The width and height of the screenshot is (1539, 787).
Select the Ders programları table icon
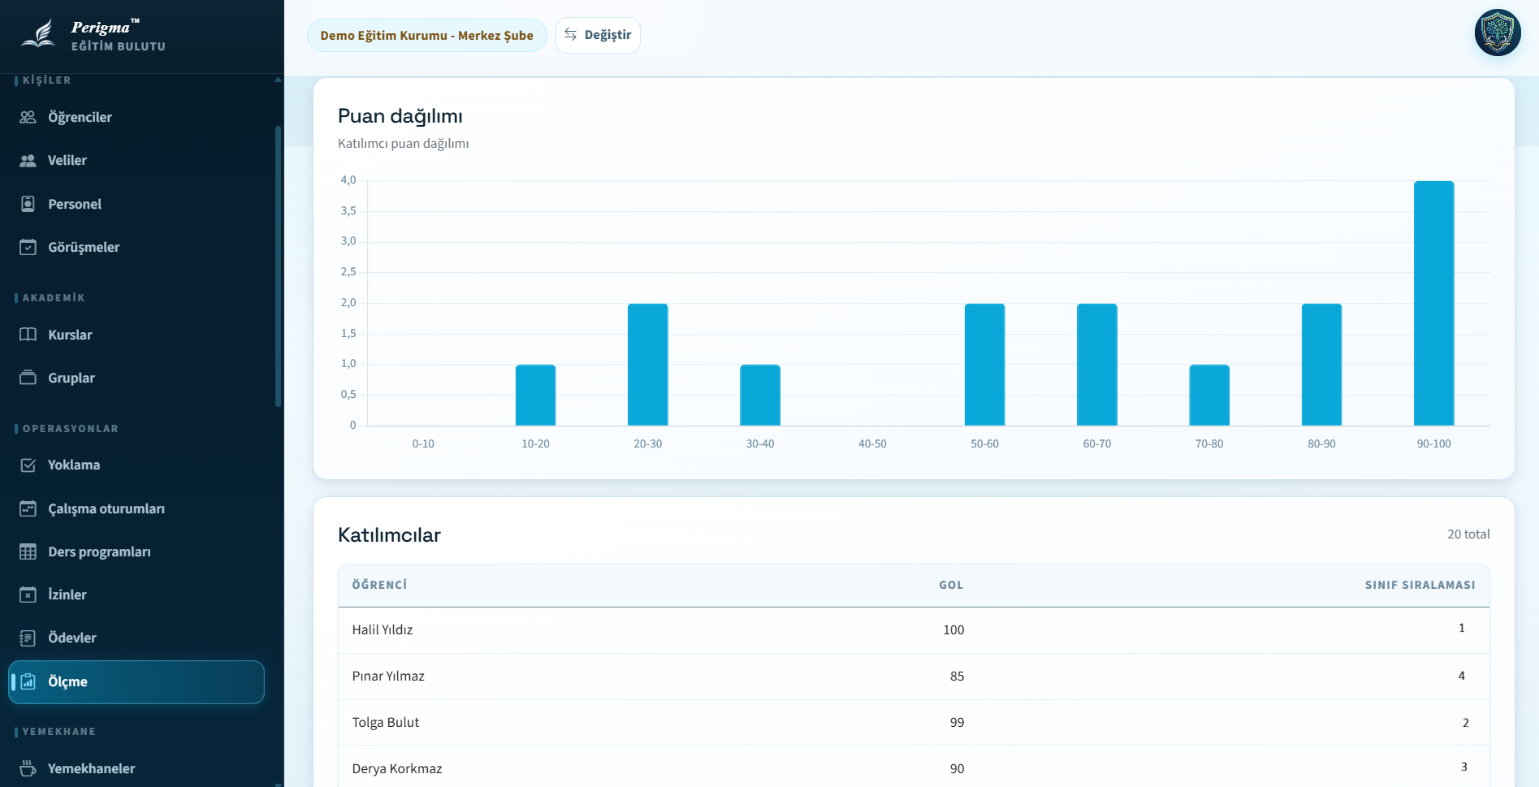(x=28, y=551)
